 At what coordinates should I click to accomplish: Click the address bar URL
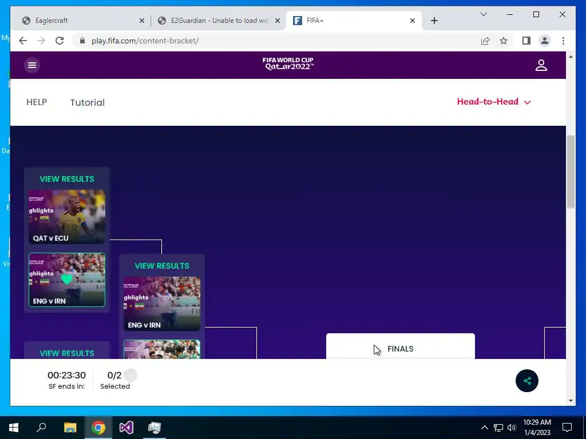pos(145,41)
